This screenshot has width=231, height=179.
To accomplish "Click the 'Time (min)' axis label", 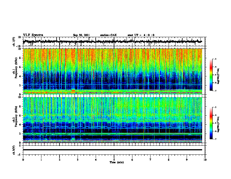I will pyautogui.click(x=117, y=162).
